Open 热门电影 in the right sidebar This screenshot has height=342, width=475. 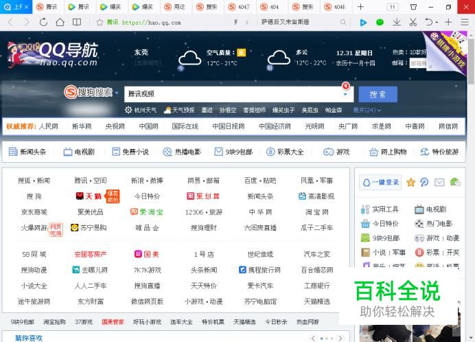(433, 224)
